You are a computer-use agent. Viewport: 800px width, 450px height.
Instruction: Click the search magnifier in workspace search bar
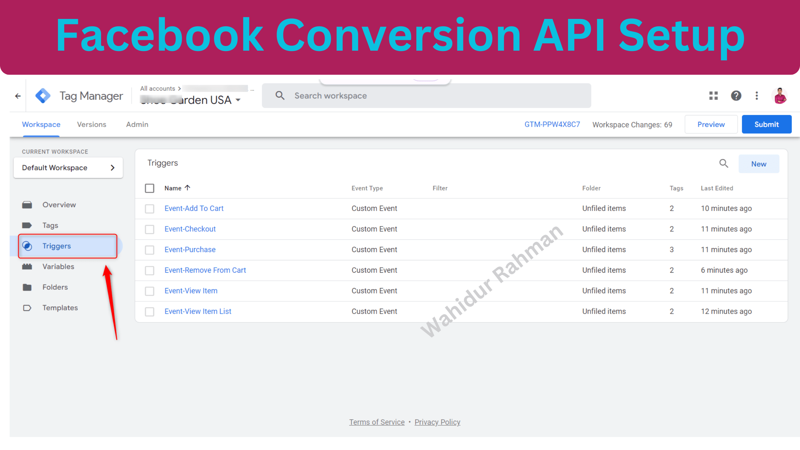point(280,96)
